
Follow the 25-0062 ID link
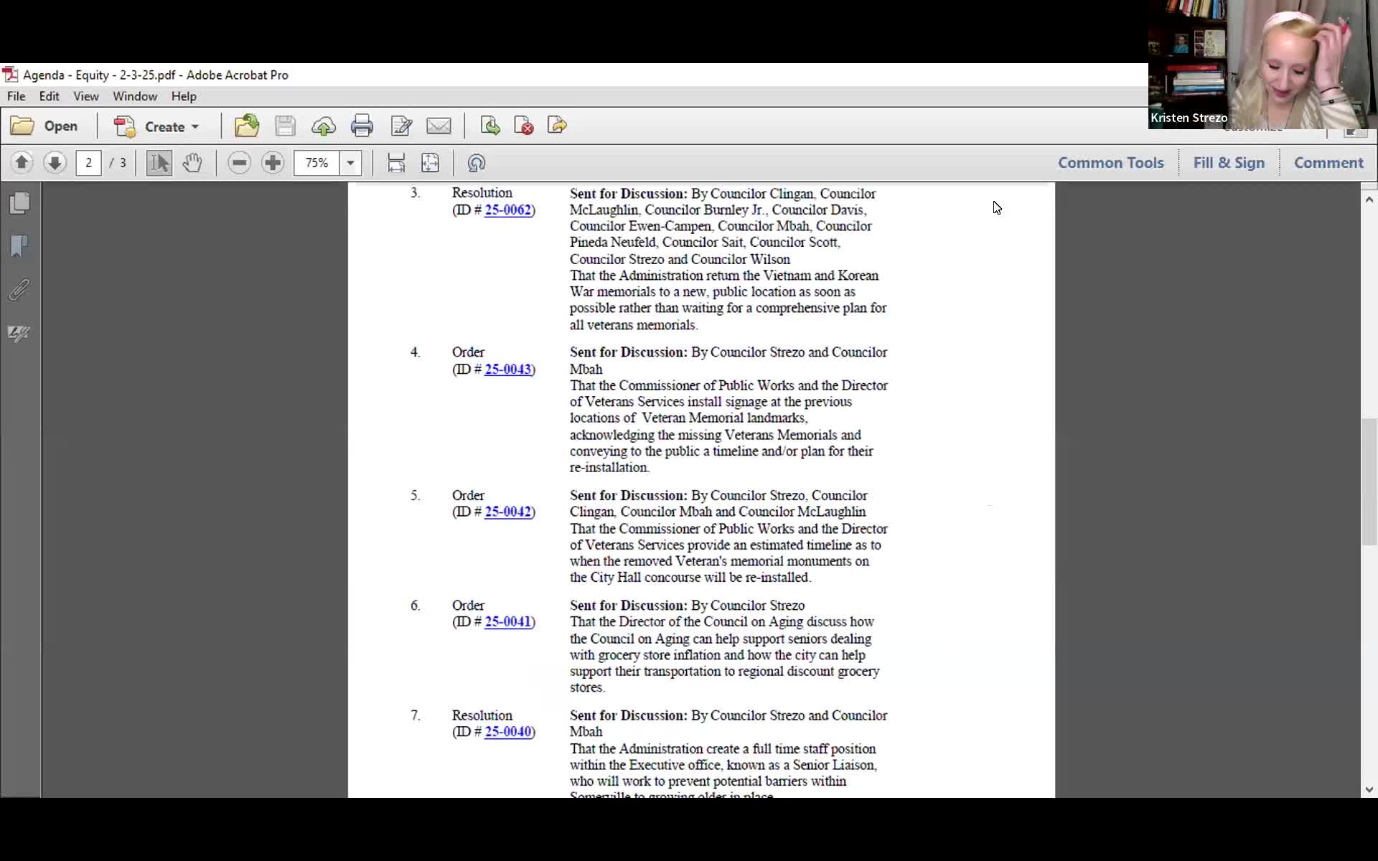click(507, 210)
